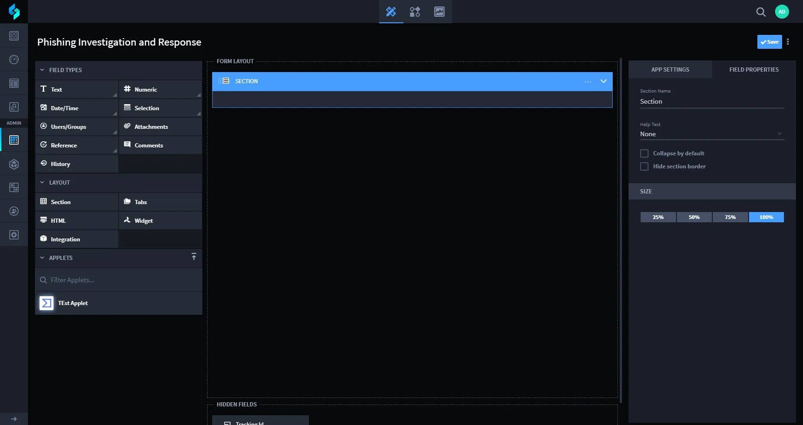Collapse the Field Types group

pos(42,70)
